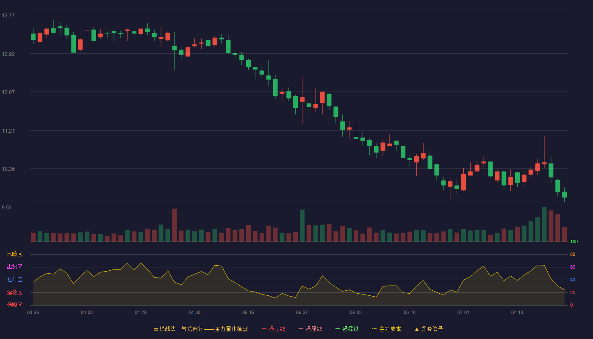Screen dimensions: 593x339
Task: Click the 风险区 zone label
Action: tap(14, 254)
